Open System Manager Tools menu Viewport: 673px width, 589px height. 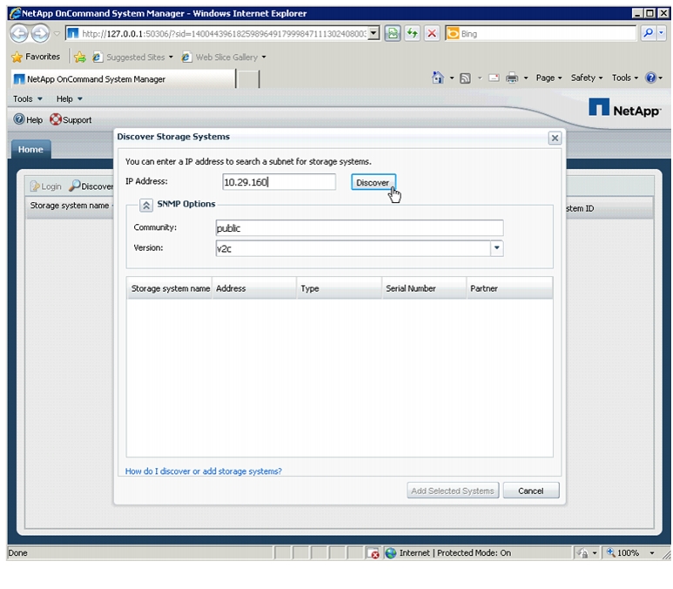(x=28, y=98)
